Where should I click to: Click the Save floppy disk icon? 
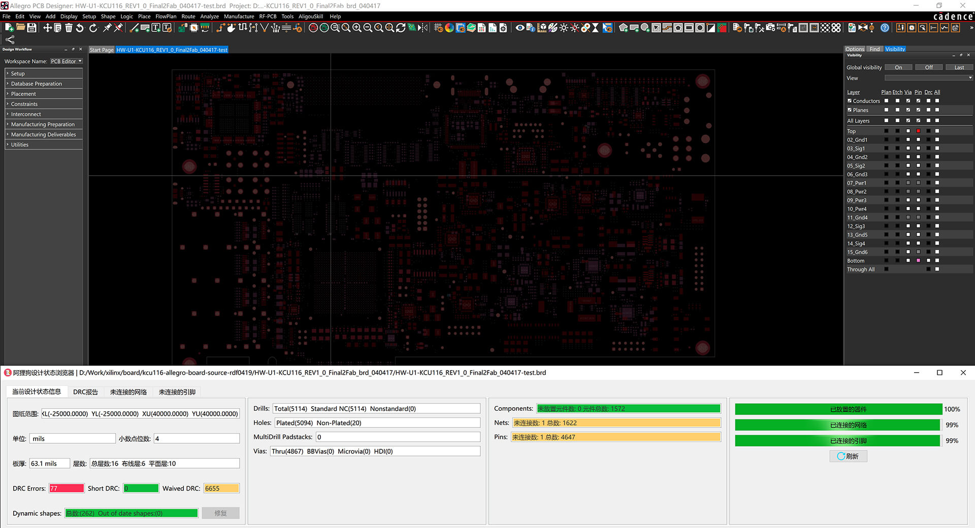click(x=31, y=27)
